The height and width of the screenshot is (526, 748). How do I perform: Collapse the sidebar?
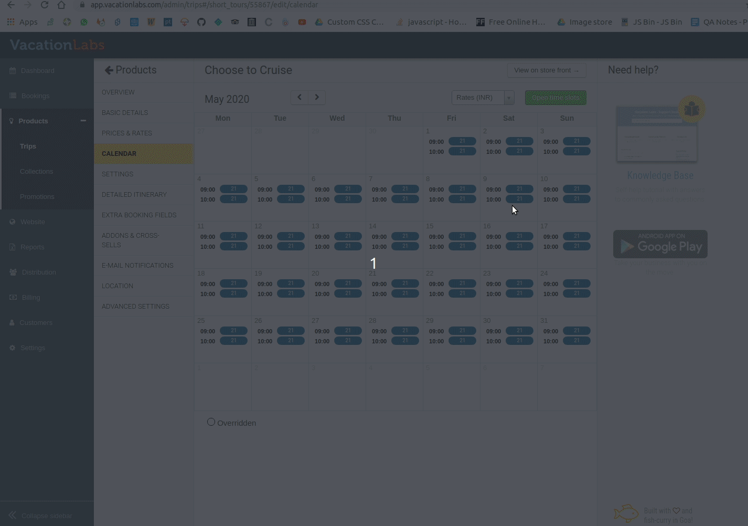tap(13, 516)
